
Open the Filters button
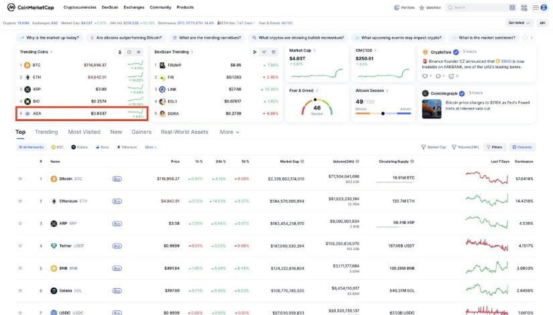click(495, 147)
